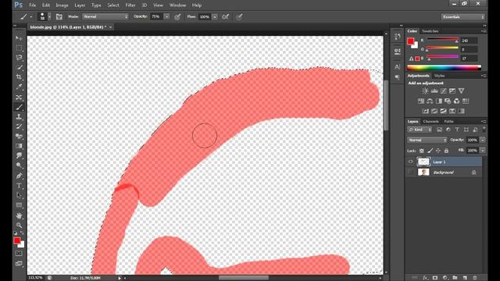This screenshot has height=281, width=500.
Task: Select the Hand tool
Action: [19, 215]
